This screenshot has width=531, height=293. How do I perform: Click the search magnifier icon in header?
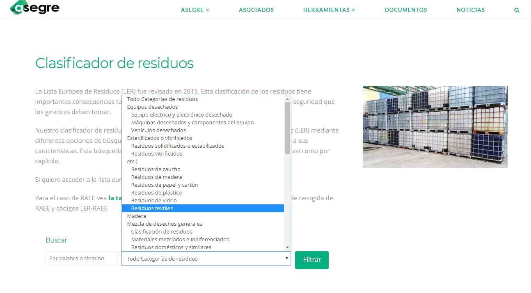pos(517,10)
